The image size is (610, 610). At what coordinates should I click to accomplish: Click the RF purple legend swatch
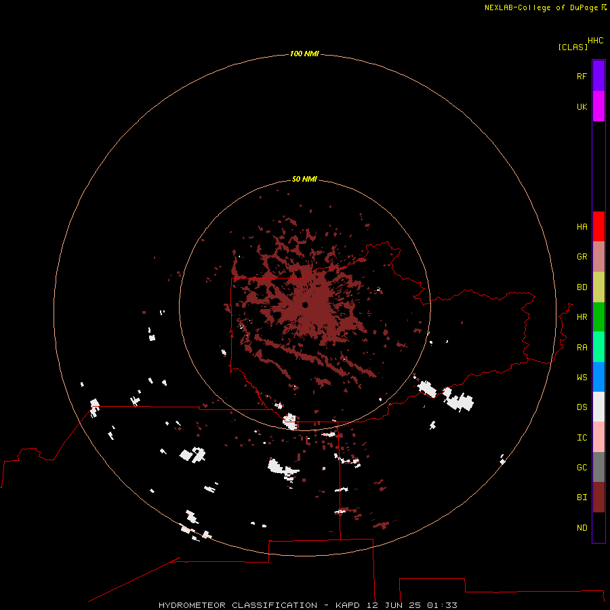[x=598, y=76]
